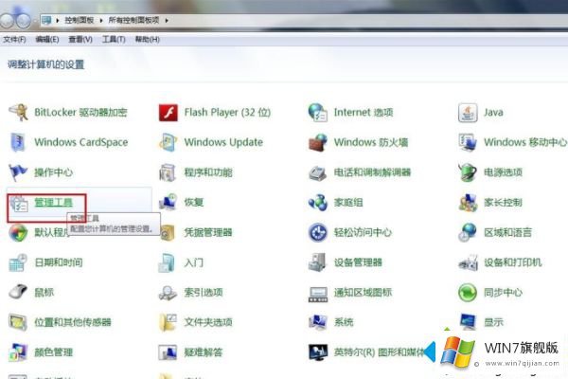Open the Internet 选项 globe icon

coord(318,113)
